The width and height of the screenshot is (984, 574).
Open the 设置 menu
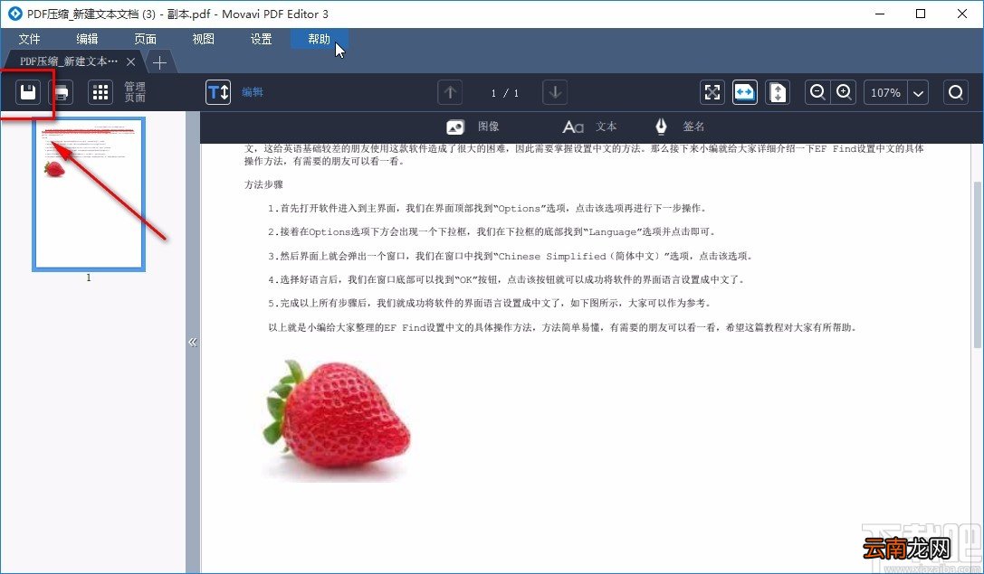point(261,39)
